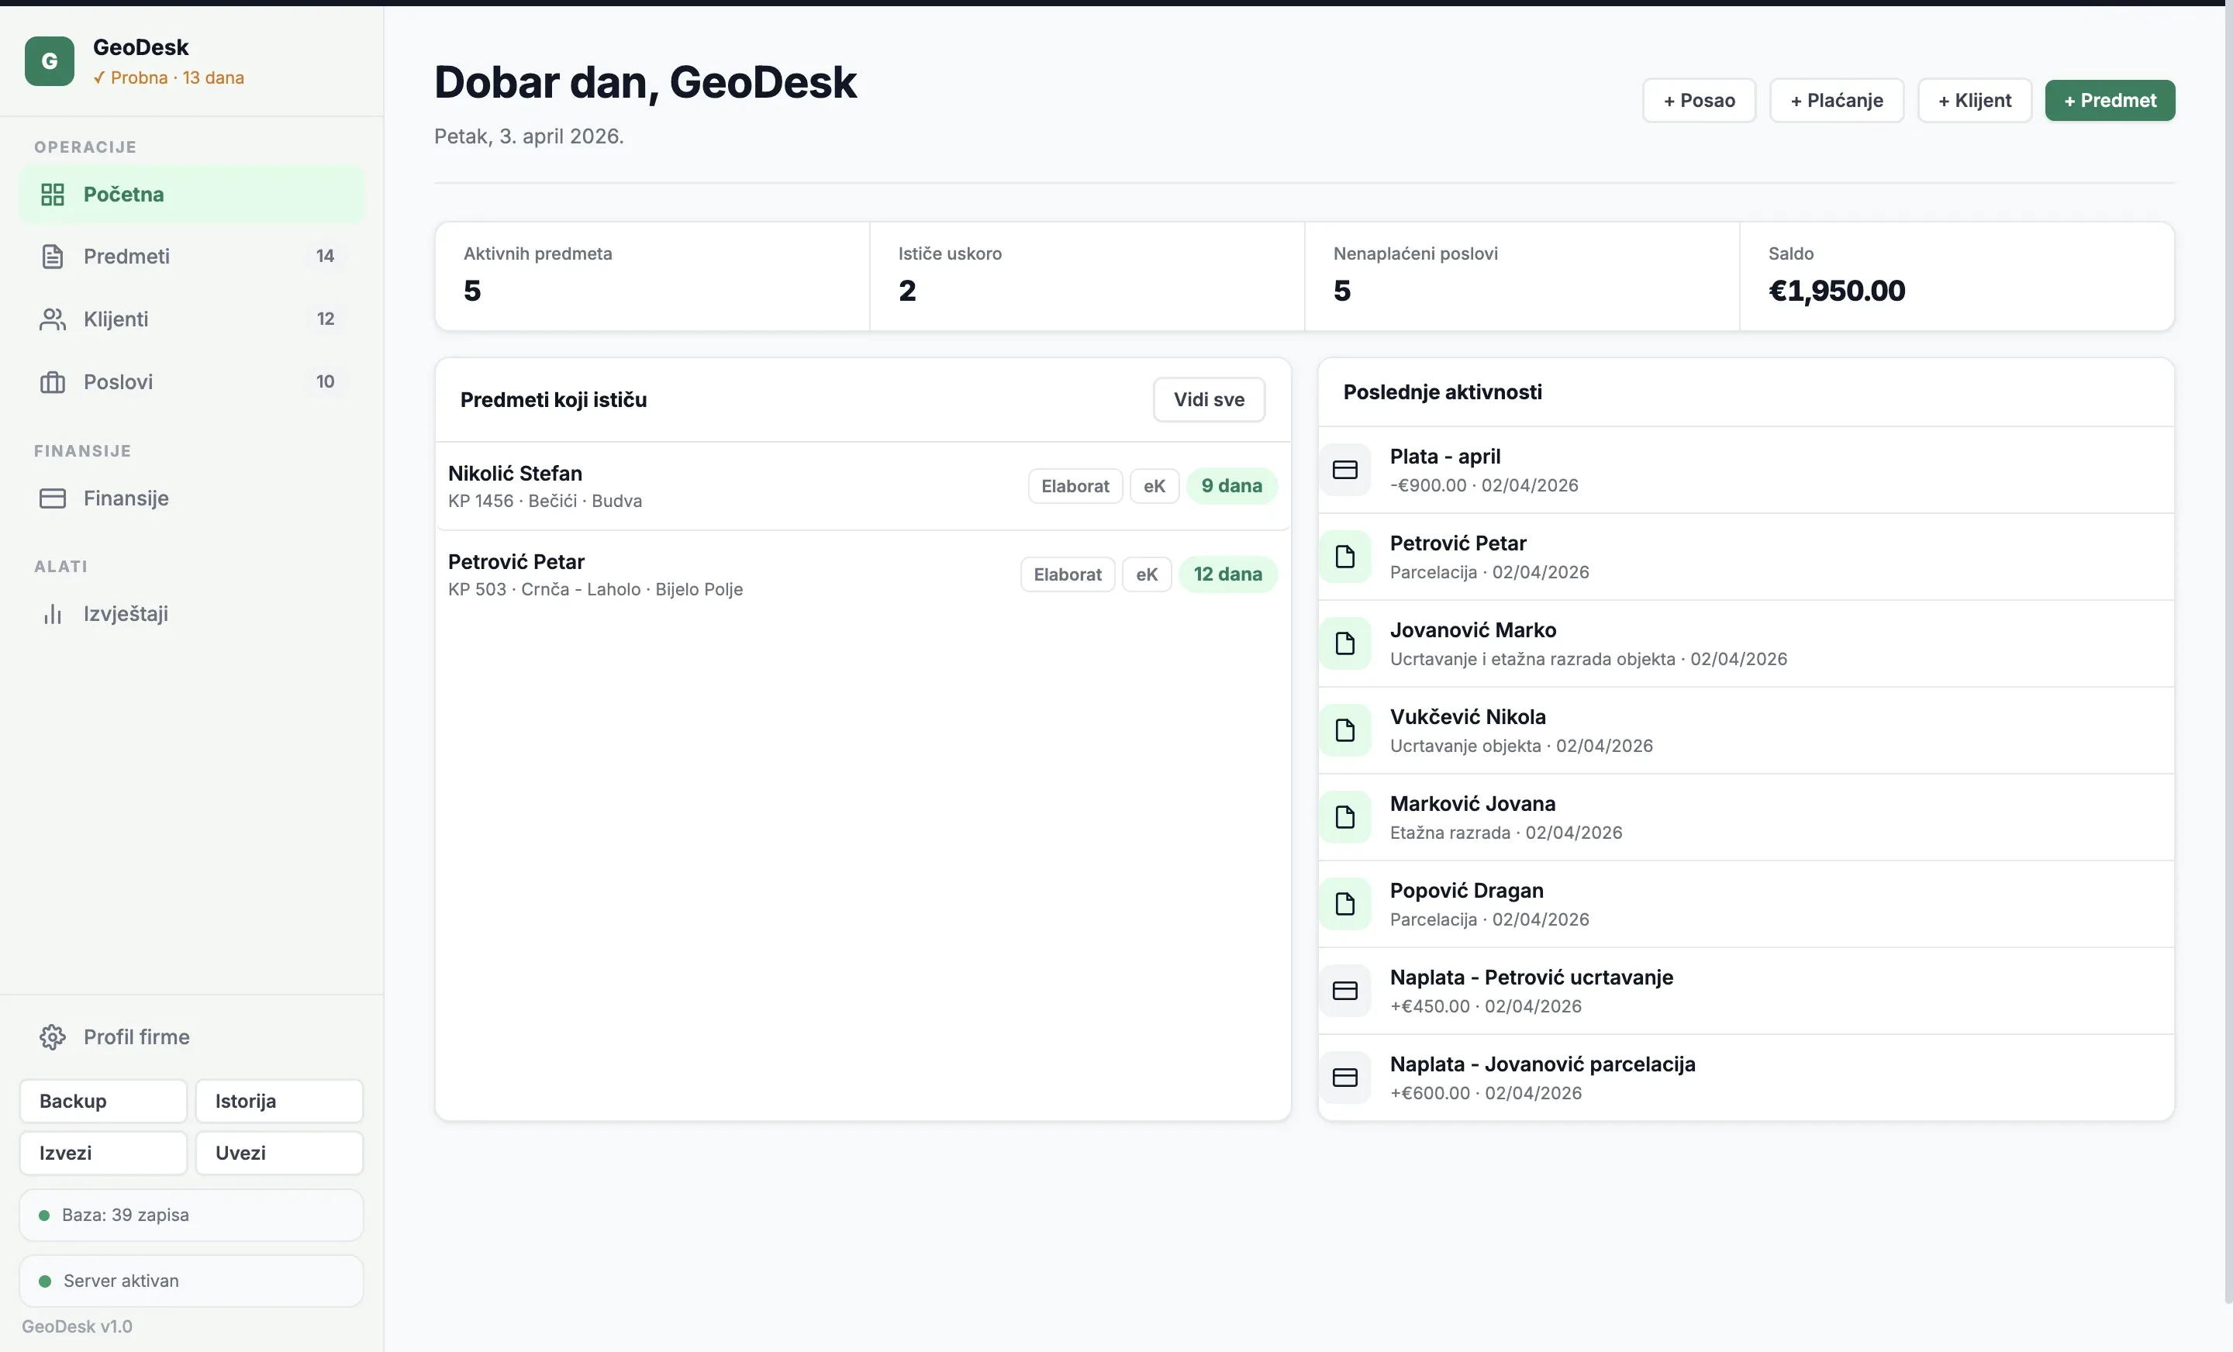This screenshot has width=2233, height=1352.
Task: Open the Nikolić Stefan expiring case row
Action: point(863,486)
